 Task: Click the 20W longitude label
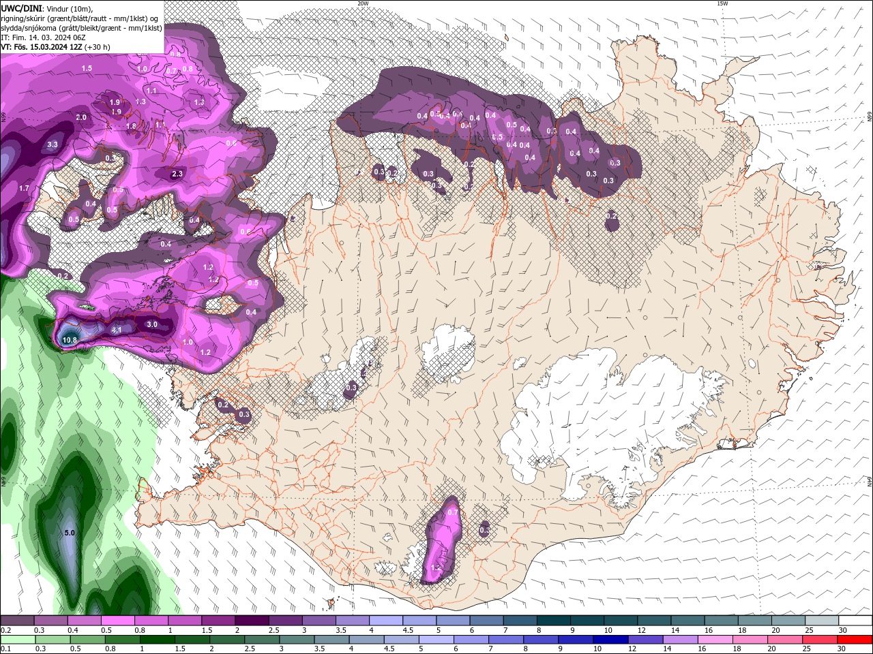point(363,3)
